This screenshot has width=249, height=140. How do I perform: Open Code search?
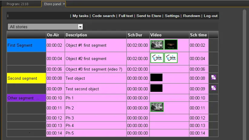[x=103, y=16]
